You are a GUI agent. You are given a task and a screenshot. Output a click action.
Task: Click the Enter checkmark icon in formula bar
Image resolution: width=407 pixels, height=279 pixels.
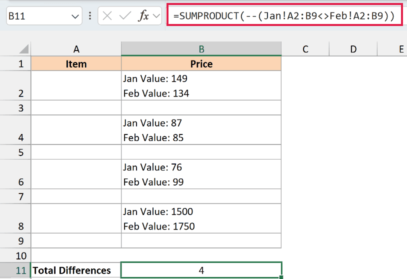(125, 16)
